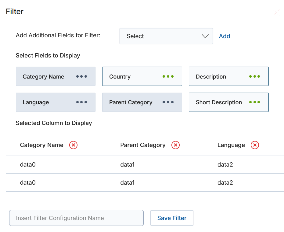
Task: Click the Select Fields to Display label
Action: [x=48, y=56]
